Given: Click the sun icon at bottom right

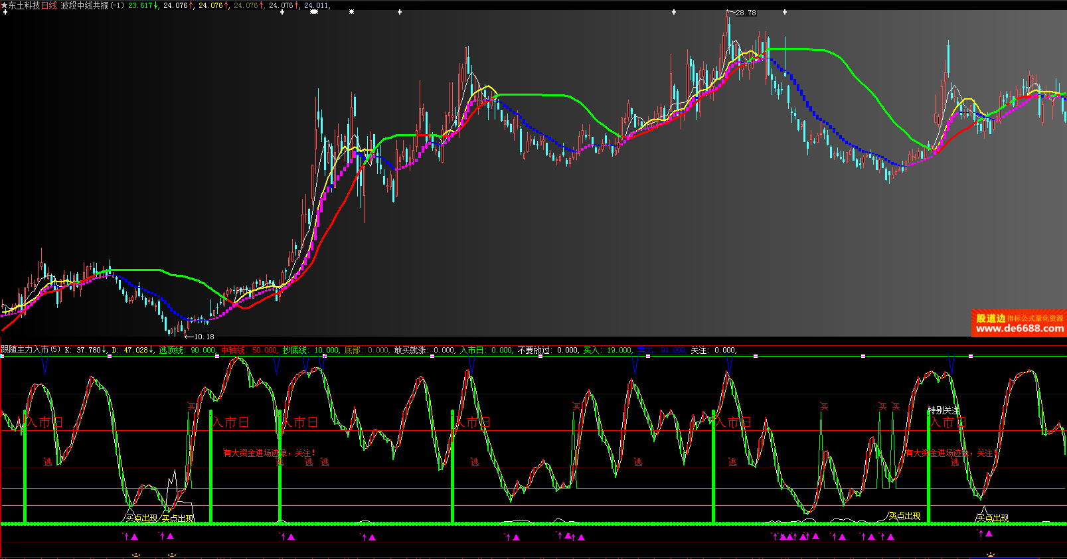Looking at the screenshot, I should click(990, 555).
